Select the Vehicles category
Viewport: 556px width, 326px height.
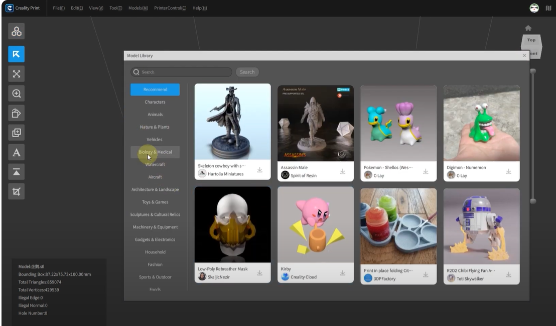pyautogui.click(x=155, y=139)
